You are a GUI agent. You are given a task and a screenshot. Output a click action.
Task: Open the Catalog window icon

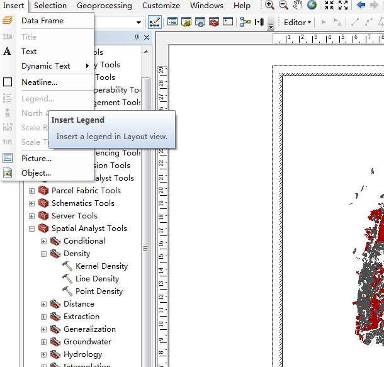tap(186, 22)
